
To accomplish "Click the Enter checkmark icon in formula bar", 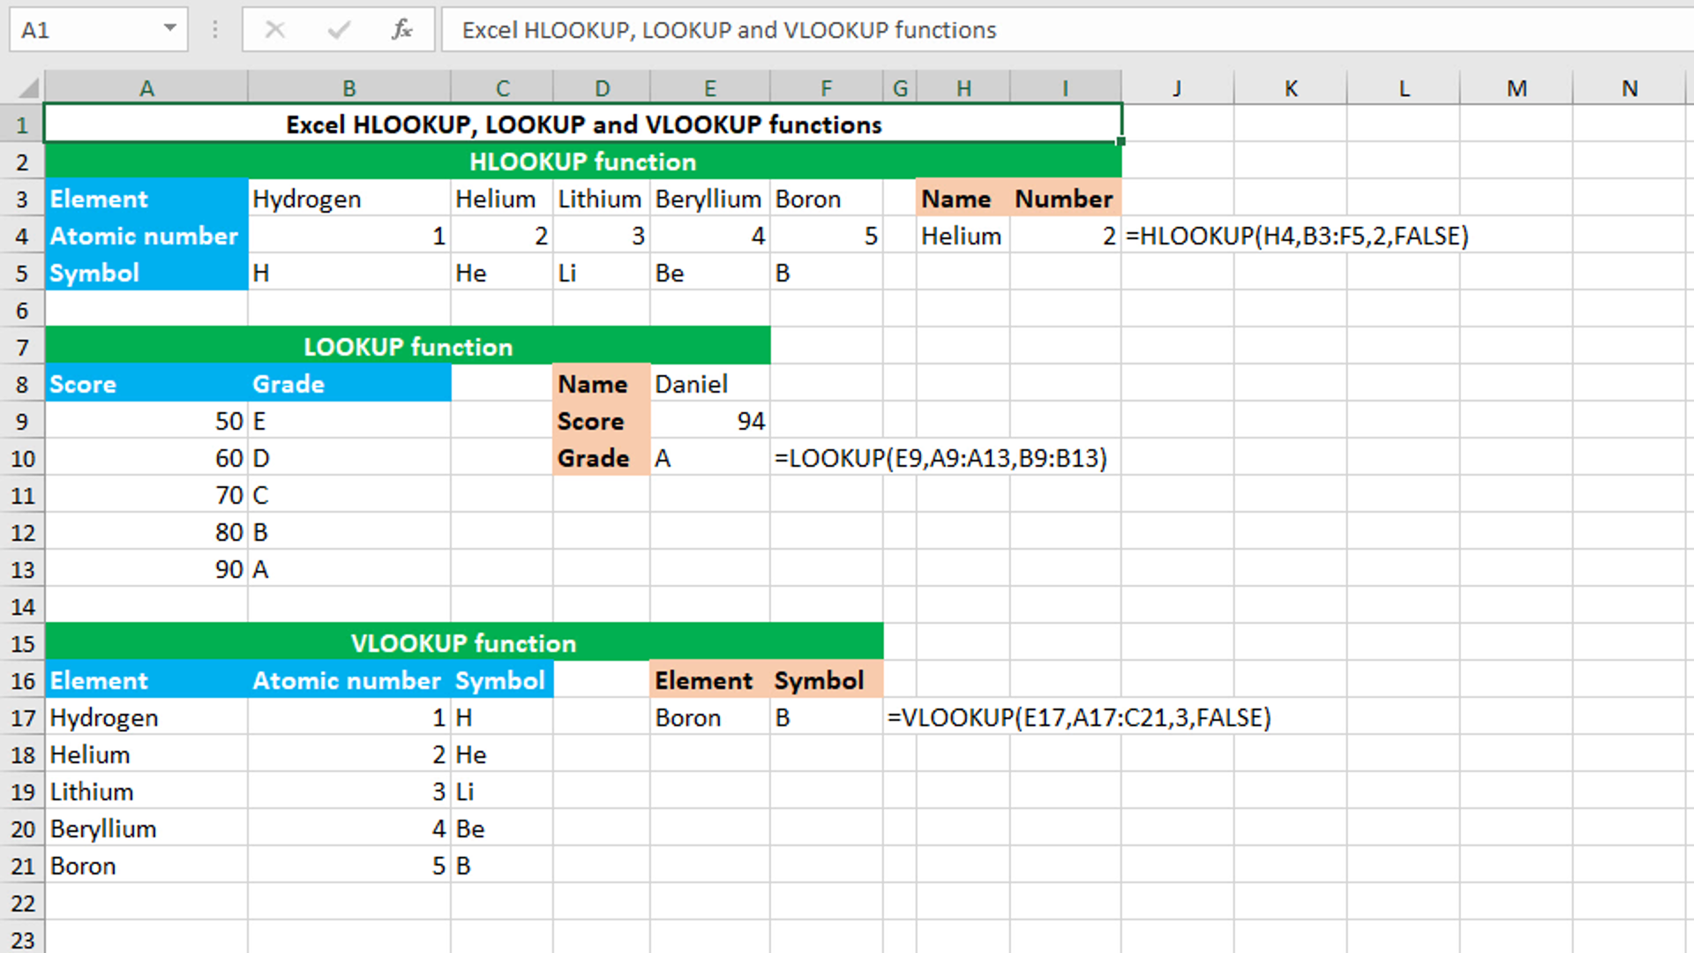I will (x=339, y=30).
